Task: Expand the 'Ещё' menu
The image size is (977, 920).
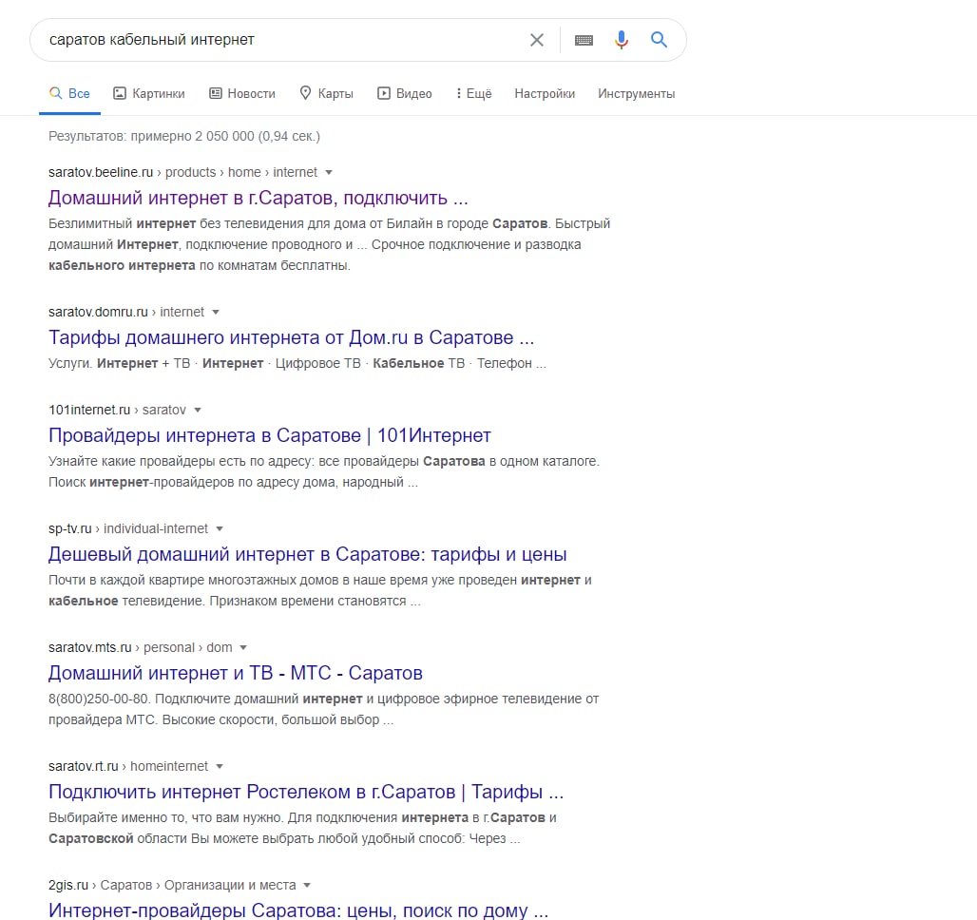Action: coord(473,93)
